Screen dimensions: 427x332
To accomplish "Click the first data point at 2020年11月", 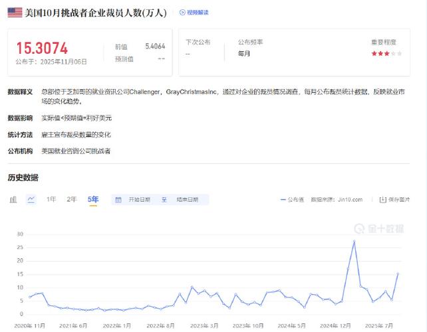I will (30, 297).
